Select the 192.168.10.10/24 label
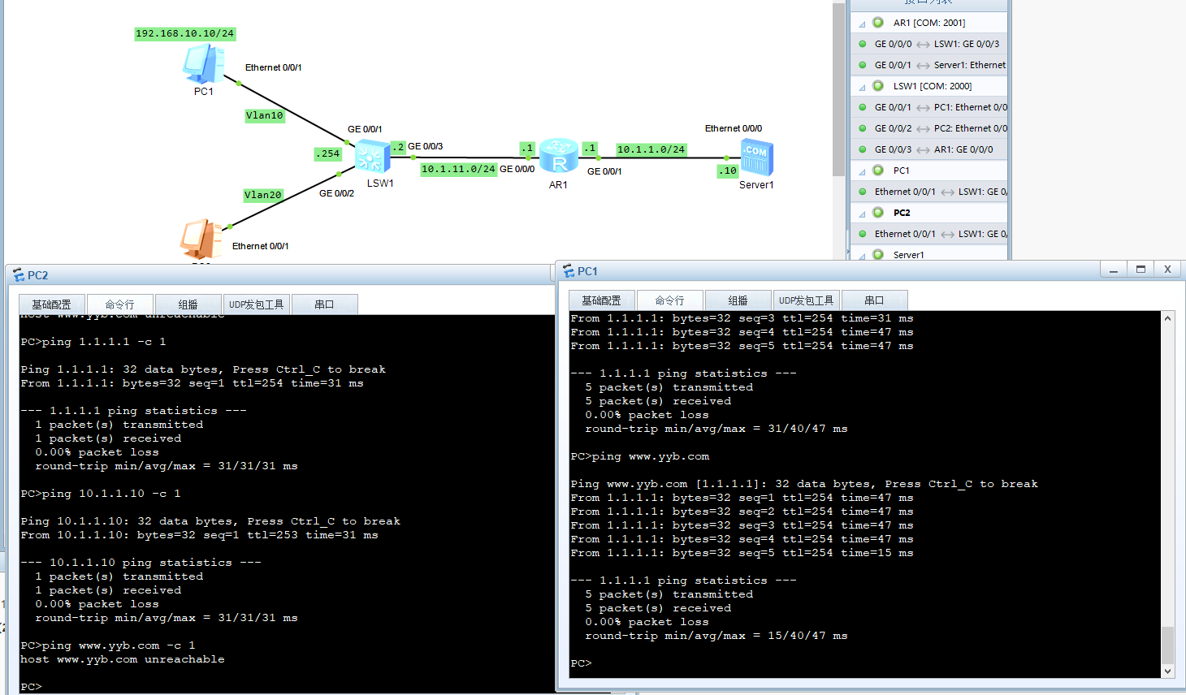Viewport: 1186px width, 695px height. pos(185,33)
